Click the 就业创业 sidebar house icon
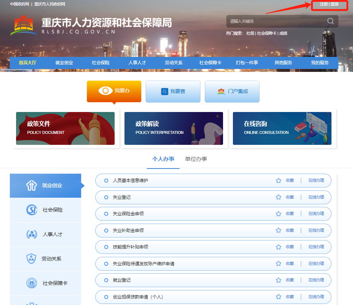This screenshot has width=353, height=305. click(x=31, y=185)
